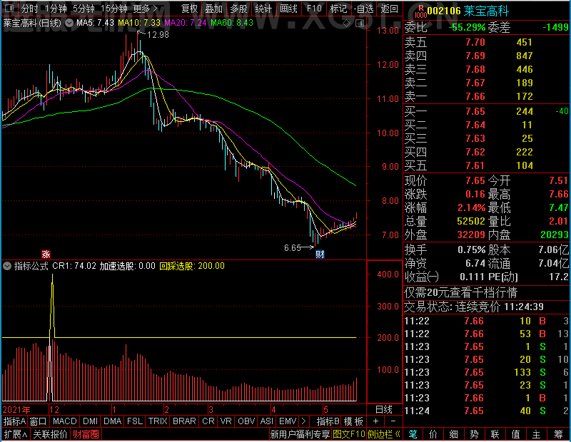Switch the indicator to EMV
Image resolution: width=571 pixels, height=442 pixels.
coord(288,421)
